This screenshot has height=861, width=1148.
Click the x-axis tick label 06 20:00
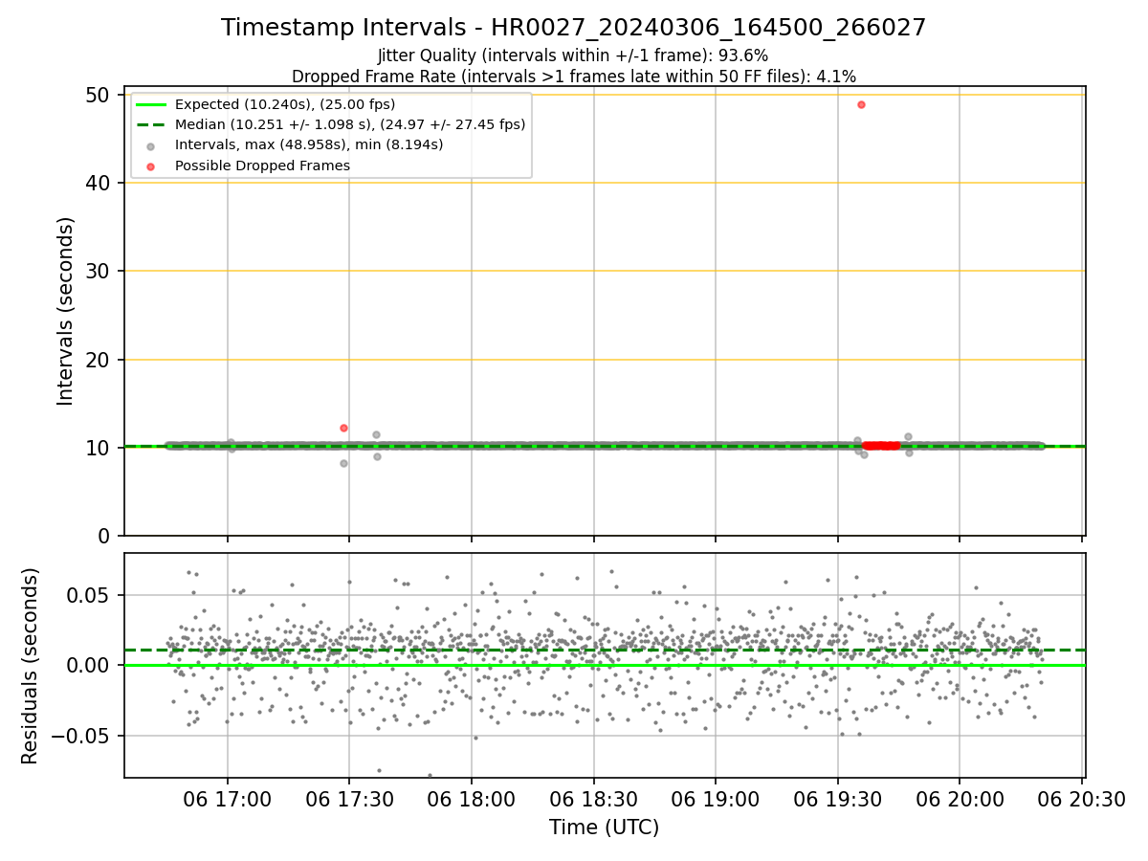tap(960, 798)
